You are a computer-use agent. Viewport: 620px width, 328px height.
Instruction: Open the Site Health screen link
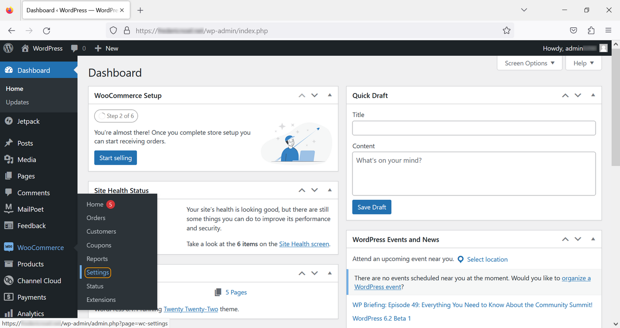(x=304, y=244)
